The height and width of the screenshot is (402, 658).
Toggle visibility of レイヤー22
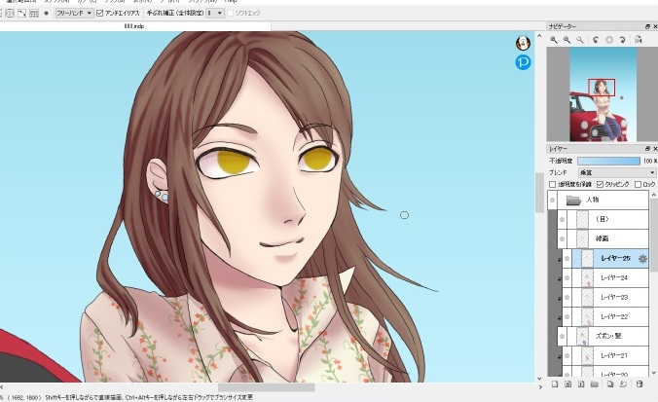click(x=567, y=316)
